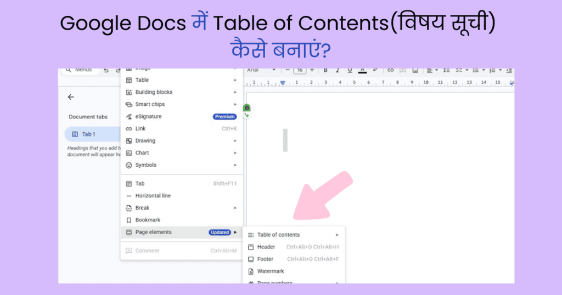Click the Bookmark icon
Image resolution: width=562 pixels, height=295 pixels.
pyautogui.click(x=128, y=220)
